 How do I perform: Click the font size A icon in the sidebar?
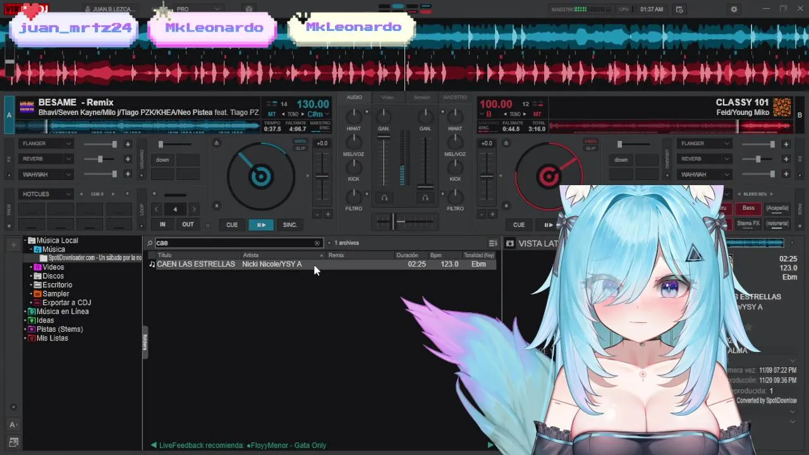pyautogui.click(x=13, y=425)
